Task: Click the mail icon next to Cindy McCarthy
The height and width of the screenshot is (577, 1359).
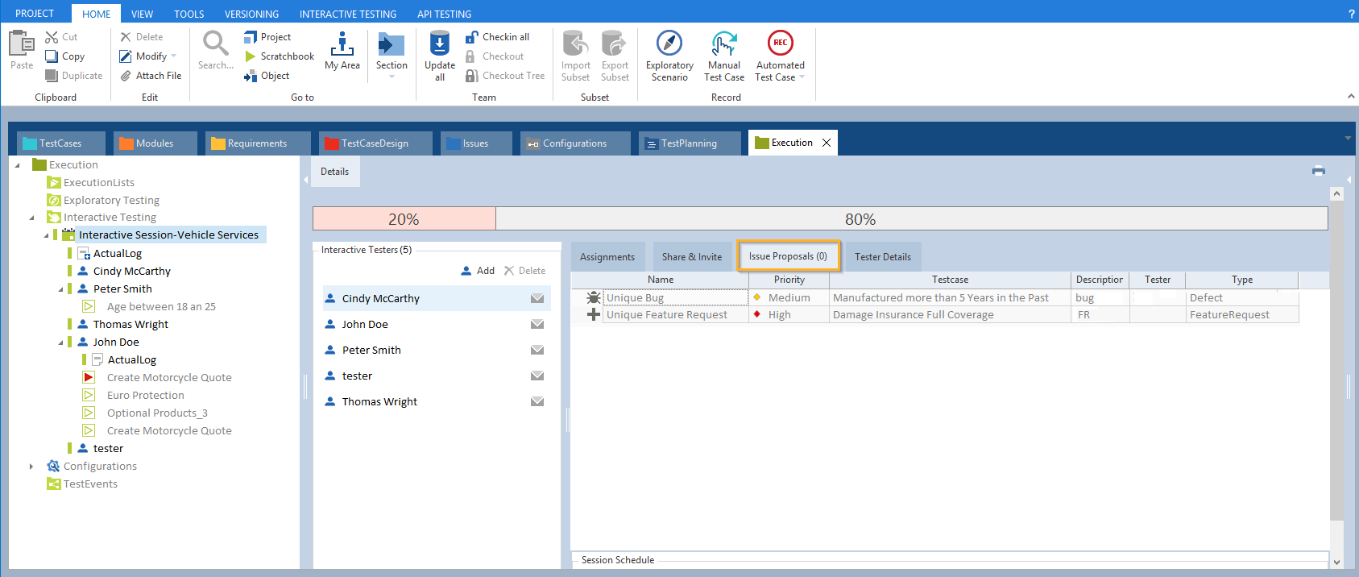Action: [537, 298]
